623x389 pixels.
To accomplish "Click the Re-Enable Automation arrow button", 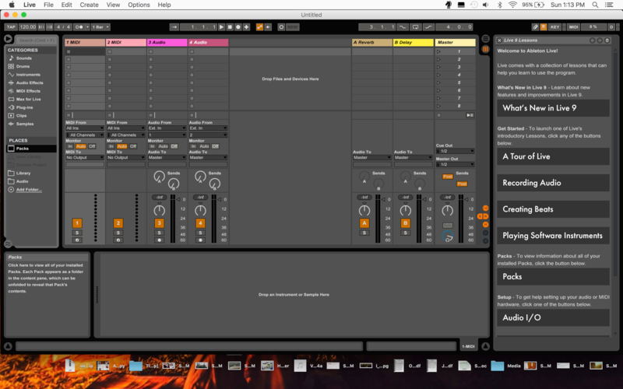I will coord(268,27).
